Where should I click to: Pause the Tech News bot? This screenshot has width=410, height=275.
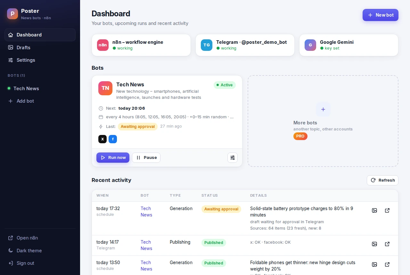[x=146, y=158]
